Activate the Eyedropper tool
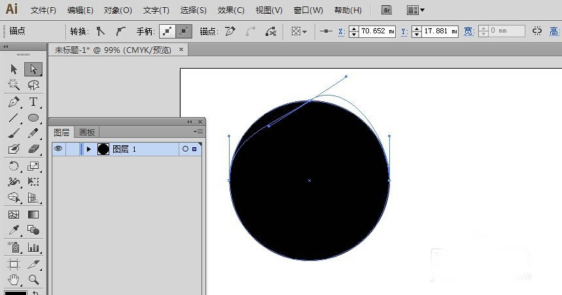Image resolution: width=562 pixels, height=295 pixels. click(14, 230)
